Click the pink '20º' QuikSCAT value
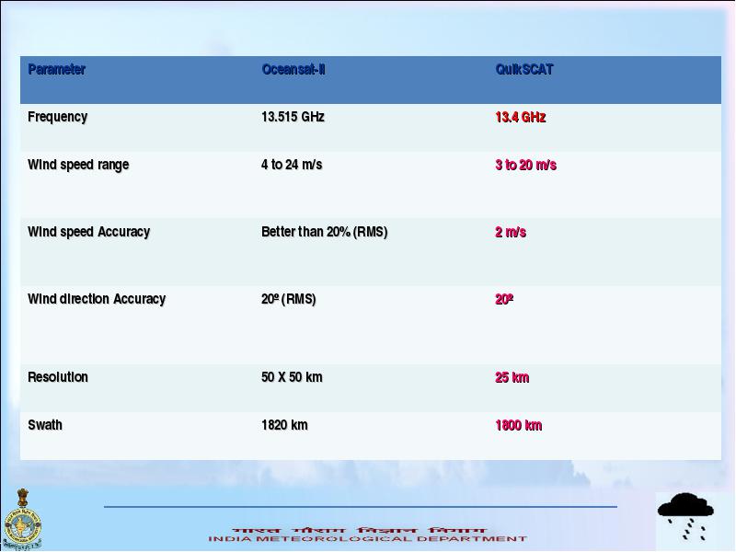736x552 pixels. pos(504,299)
